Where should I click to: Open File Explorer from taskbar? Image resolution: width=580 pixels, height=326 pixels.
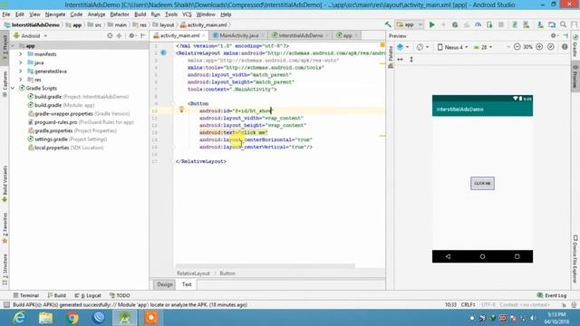[x=45, y=318]
